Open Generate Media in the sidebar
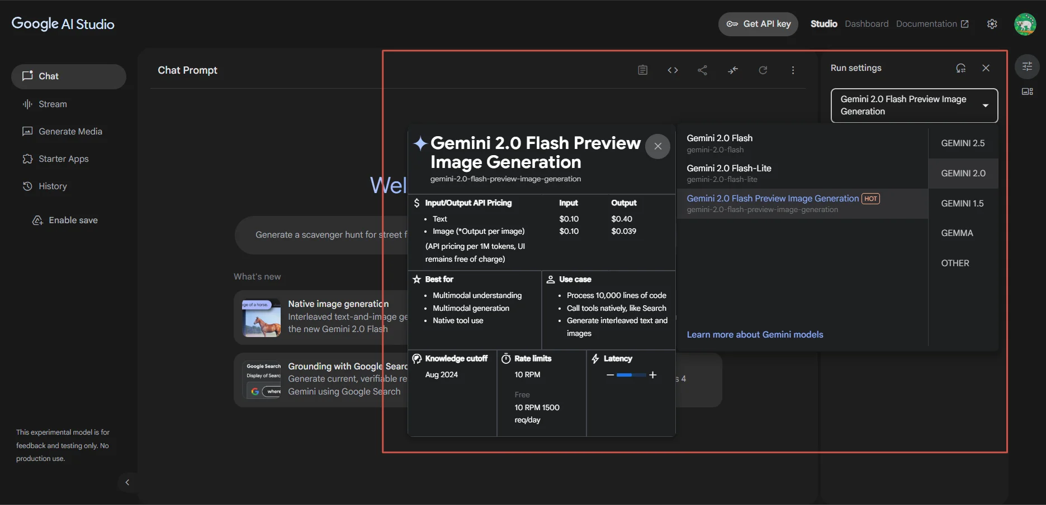 69,131
